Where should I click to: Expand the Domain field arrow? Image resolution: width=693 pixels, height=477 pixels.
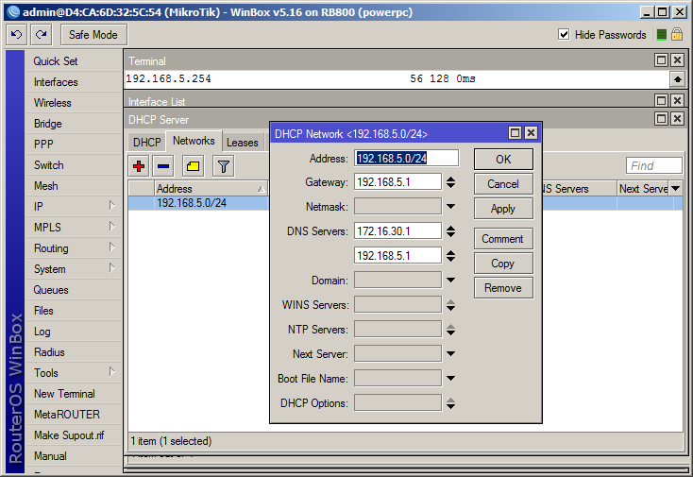(450, 280)
